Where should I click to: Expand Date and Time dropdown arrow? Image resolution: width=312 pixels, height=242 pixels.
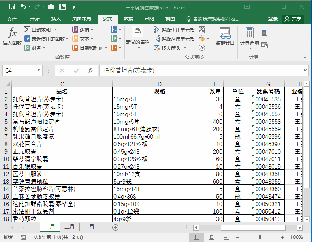click(x=106, y=48)
